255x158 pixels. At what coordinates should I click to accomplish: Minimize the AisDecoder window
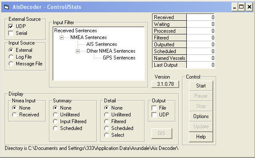click(x=235, y=7)
